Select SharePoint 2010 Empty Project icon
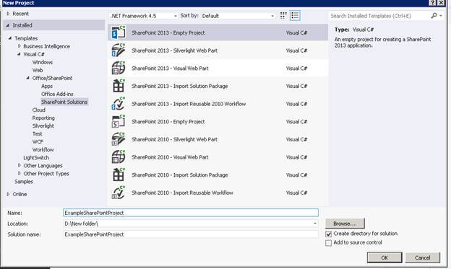The width and height of the screenshot is (451, 269). click(x=119, y=121)
